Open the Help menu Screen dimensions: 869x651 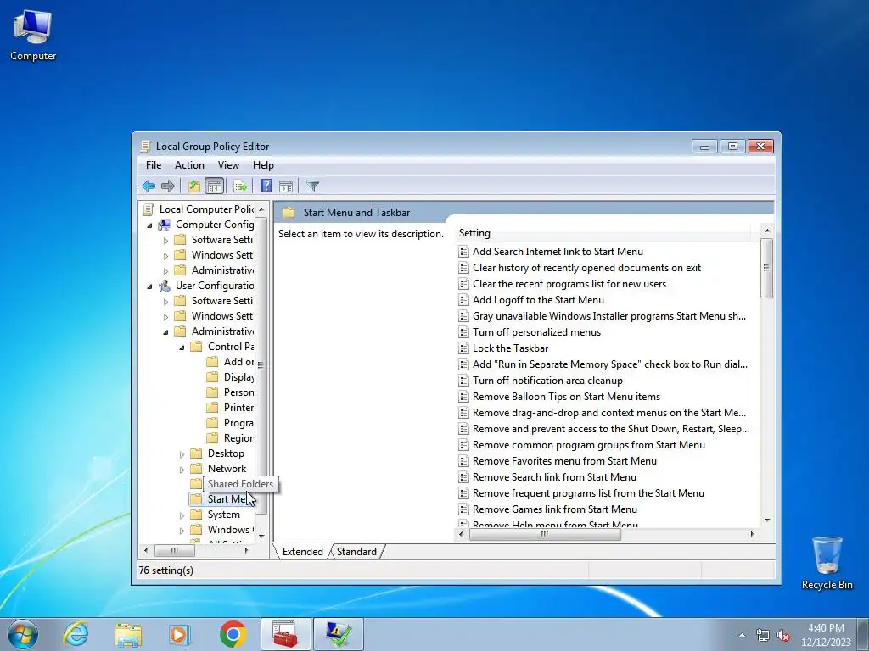[263, 165]
